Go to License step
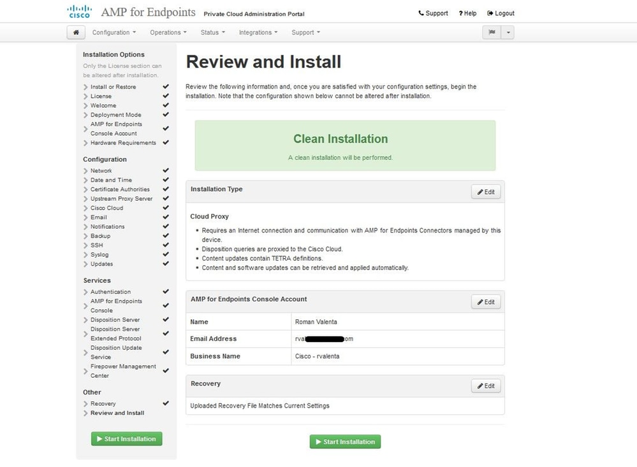Image resolution: width=637 pixels, height=467 pixels. click(x=101, y=96)
